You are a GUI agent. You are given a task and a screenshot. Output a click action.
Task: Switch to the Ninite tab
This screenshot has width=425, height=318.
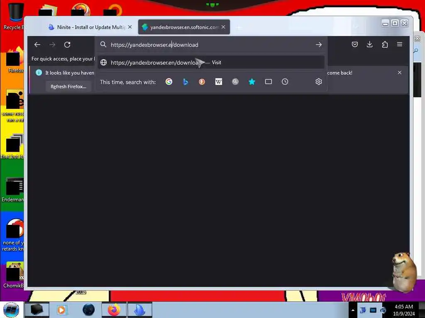click(90, 27)
